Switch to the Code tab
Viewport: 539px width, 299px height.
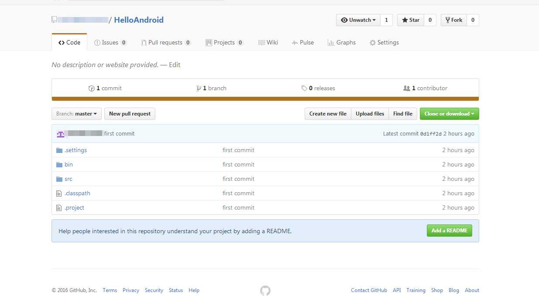click(69, 42)
